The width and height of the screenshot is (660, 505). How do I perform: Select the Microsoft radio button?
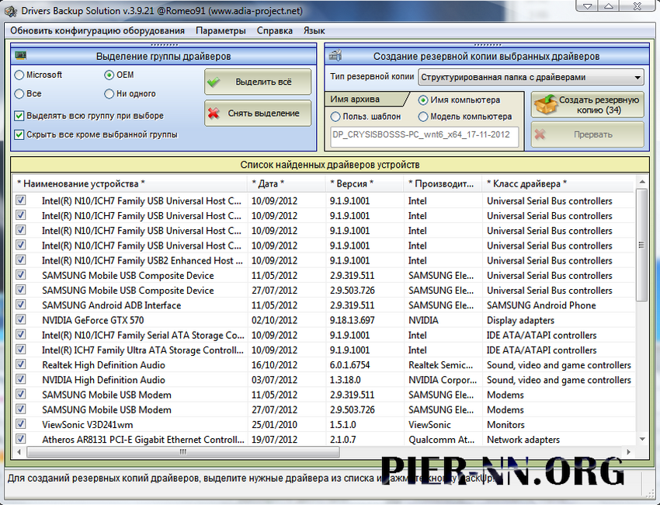tap(19, 75)
